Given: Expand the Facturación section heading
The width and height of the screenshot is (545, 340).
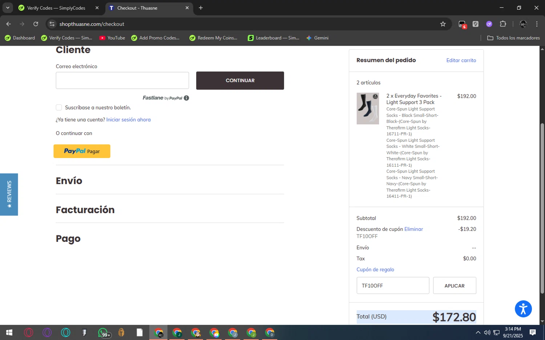Looking at the screenshot, I should (85, 210).
